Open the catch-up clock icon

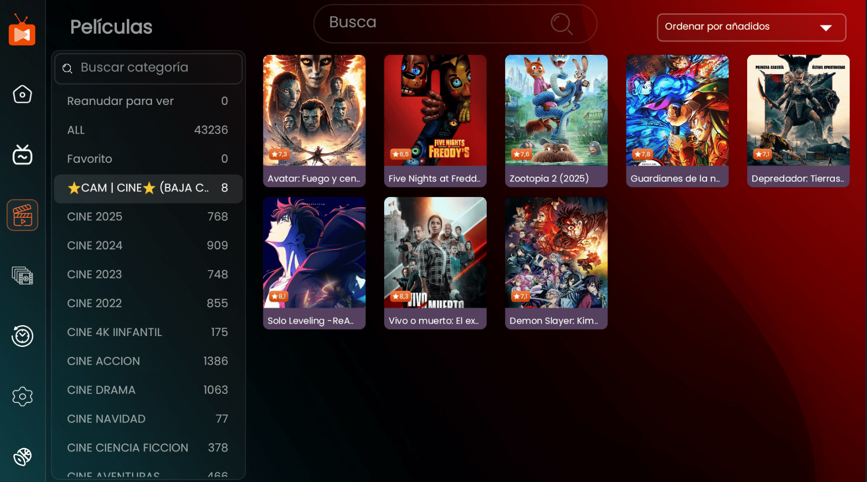(x=22, y=336)
